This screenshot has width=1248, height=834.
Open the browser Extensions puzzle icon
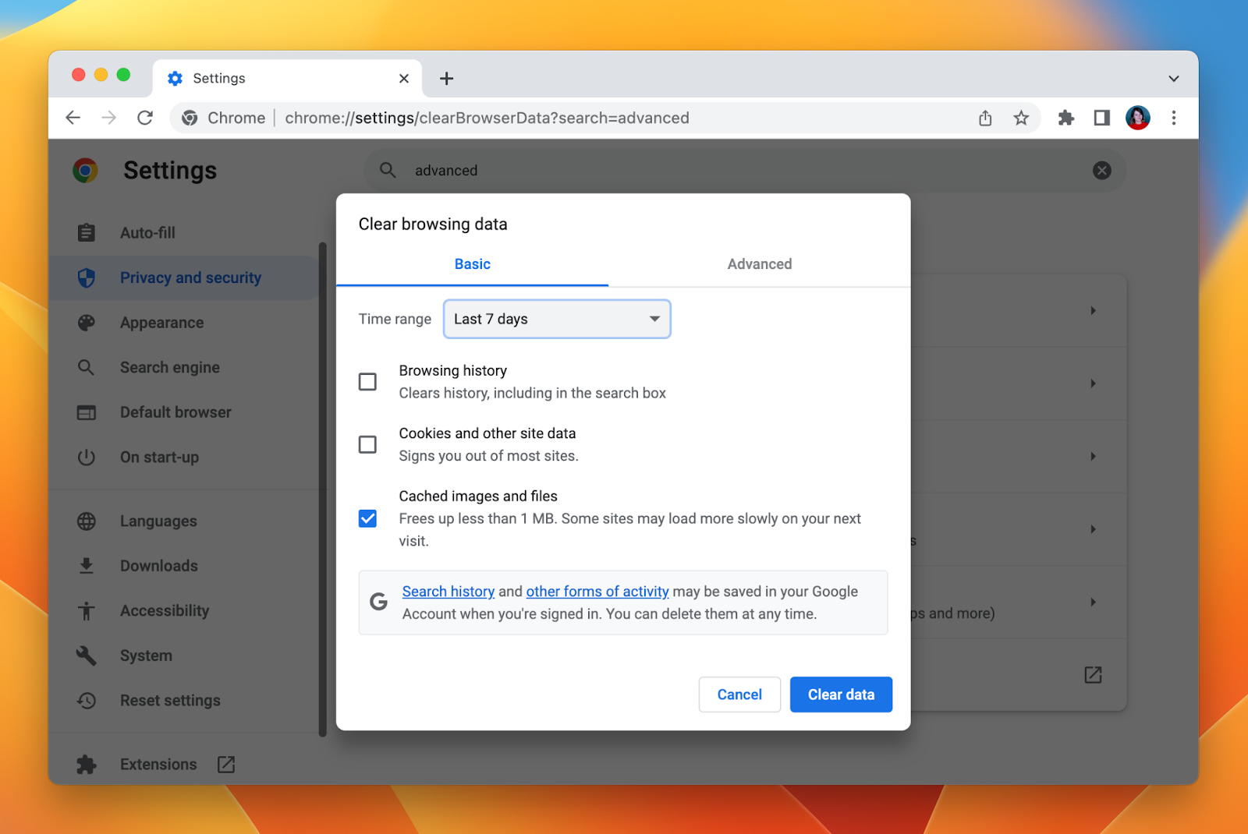[x=87, y=764]
